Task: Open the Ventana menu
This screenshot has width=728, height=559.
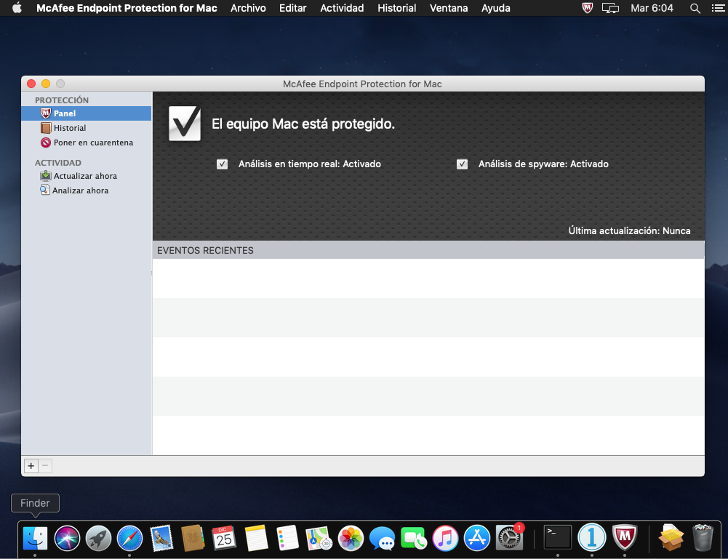Action: [x=449, y=8]
